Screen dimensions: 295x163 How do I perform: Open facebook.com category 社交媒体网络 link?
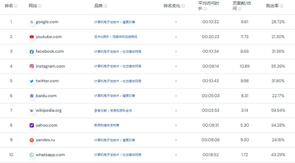tap(132, 51)
